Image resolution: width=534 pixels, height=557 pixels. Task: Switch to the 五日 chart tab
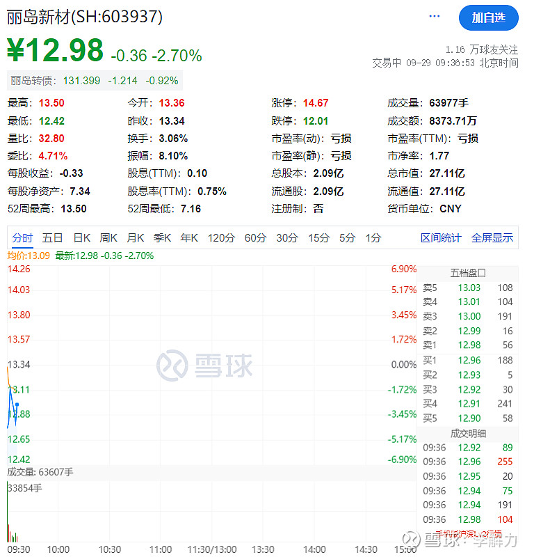pyautogui.click(x=53, y=238)
